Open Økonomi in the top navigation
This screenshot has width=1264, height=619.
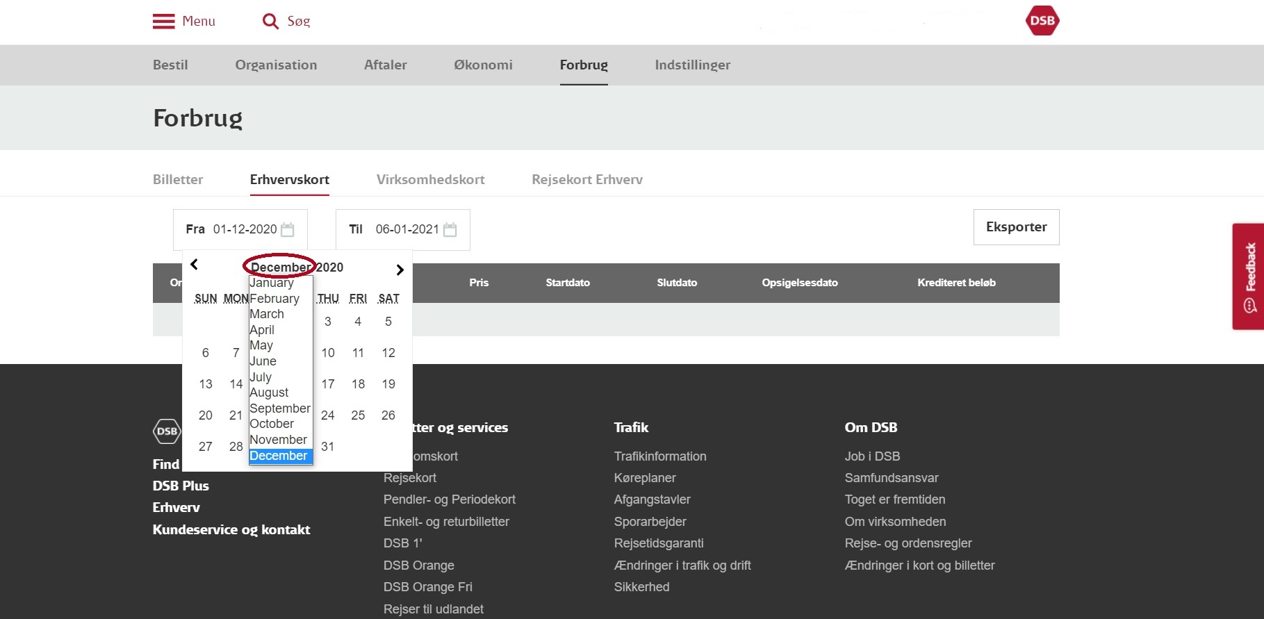tap(483, 65)
